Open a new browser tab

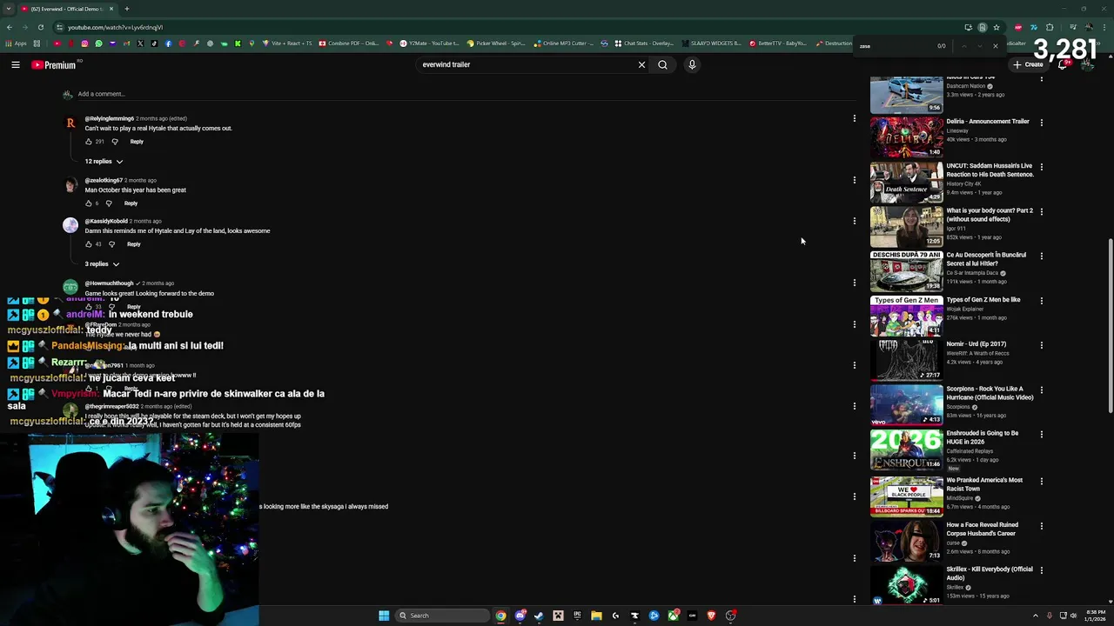tap(126, 9)
